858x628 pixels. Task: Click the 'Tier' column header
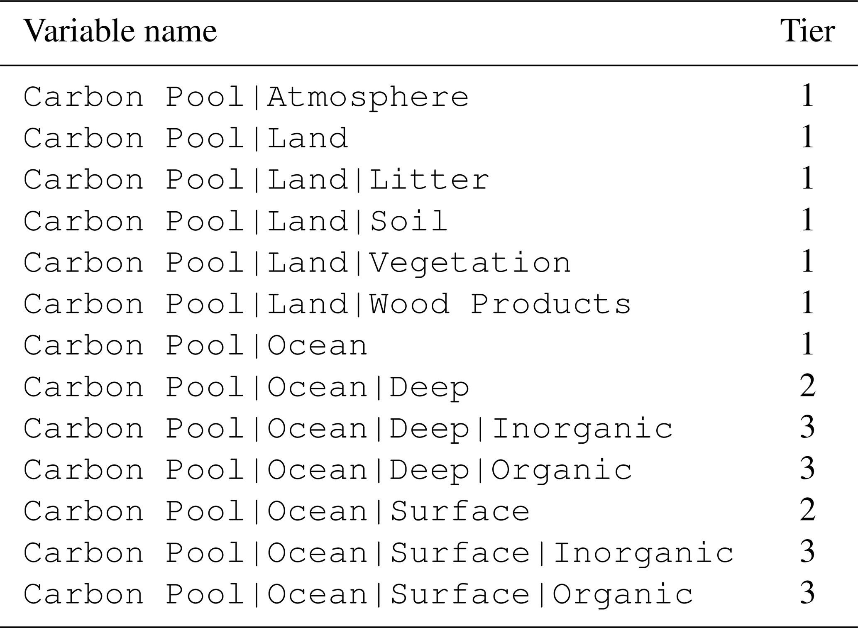807,31
